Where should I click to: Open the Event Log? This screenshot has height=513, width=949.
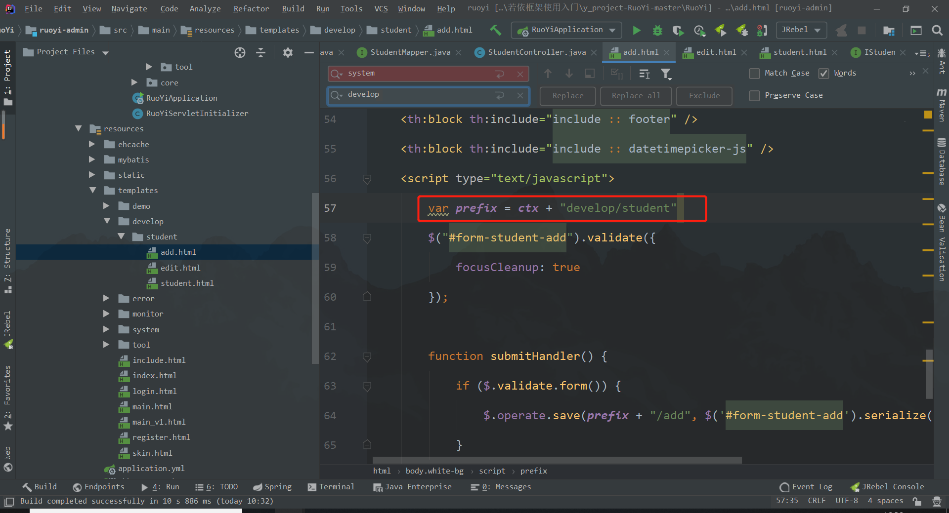pyautogui.click(x=806, y=487)
